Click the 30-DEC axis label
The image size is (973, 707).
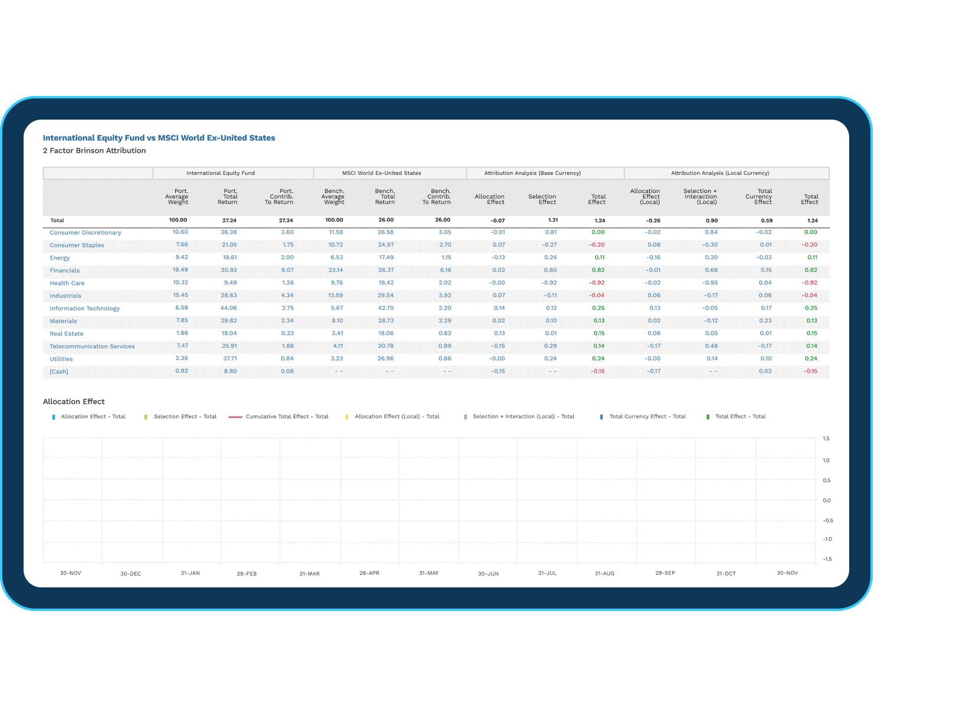(131, 574)
